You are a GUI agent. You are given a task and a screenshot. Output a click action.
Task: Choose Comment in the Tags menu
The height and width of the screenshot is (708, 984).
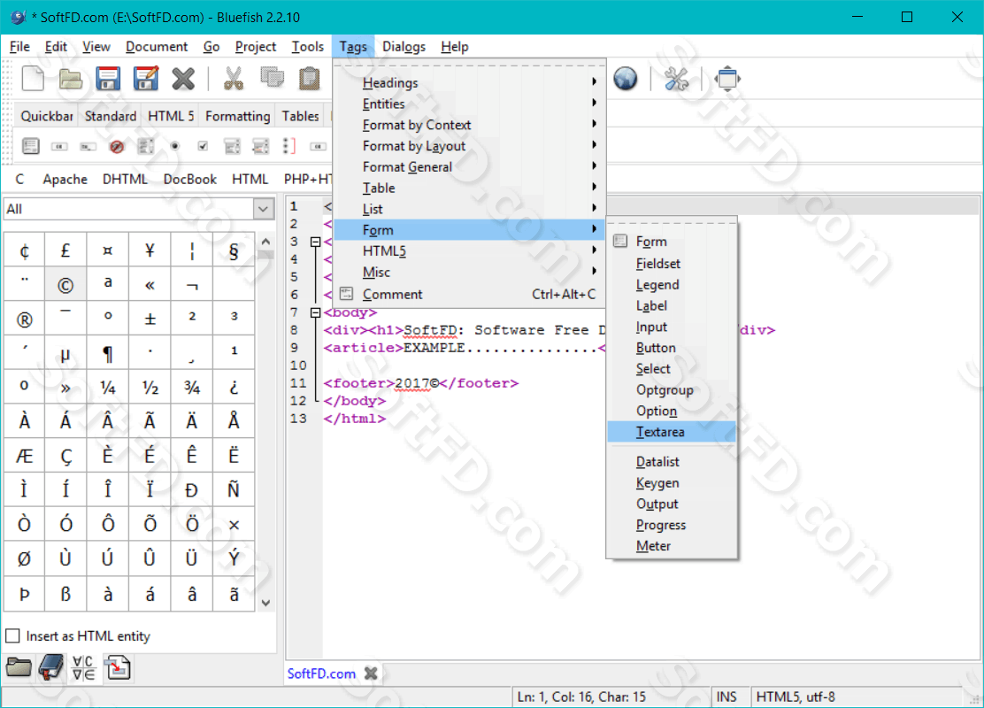click(x=469, y=294)
